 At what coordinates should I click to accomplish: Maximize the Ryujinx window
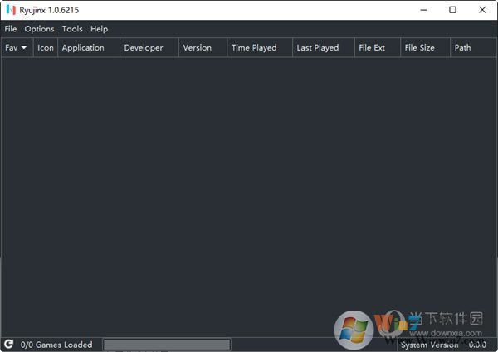[x=452, y=10]
